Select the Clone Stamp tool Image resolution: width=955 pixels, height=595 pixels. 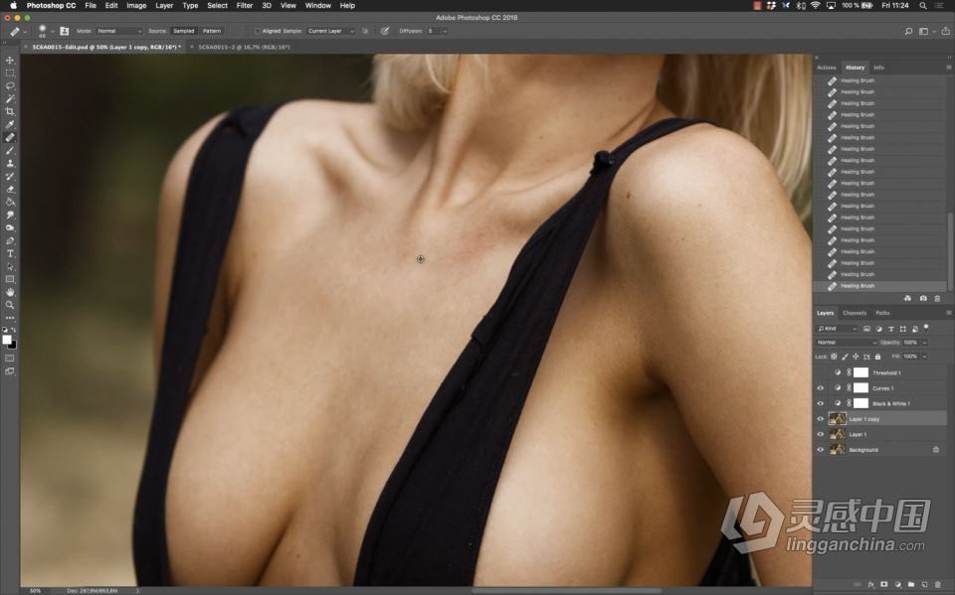tap(10, 163)
